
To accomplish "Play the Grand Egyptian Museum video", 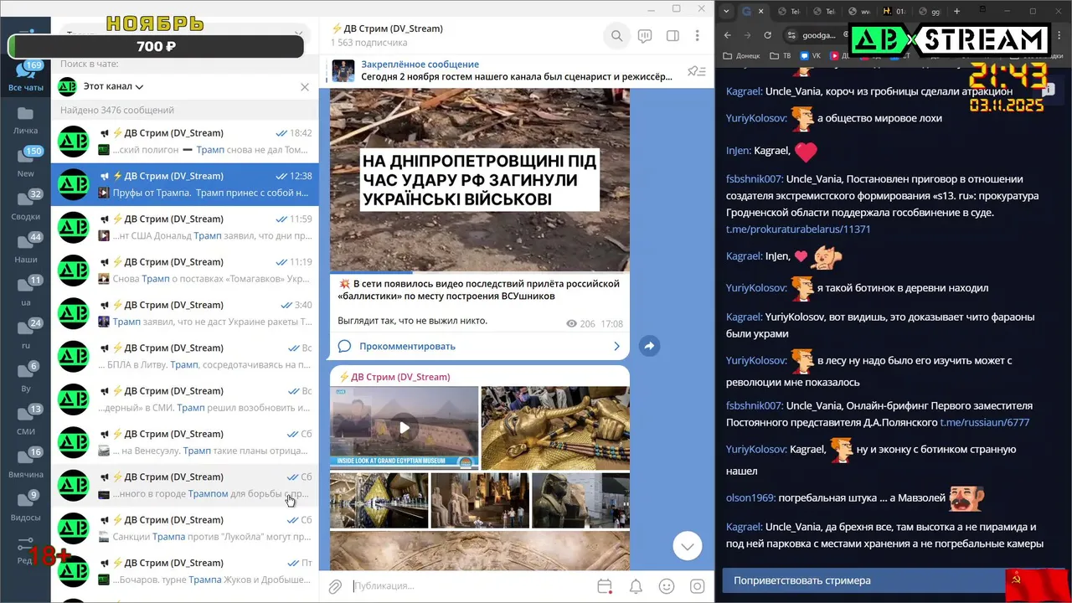I will (x=405, y=428).
